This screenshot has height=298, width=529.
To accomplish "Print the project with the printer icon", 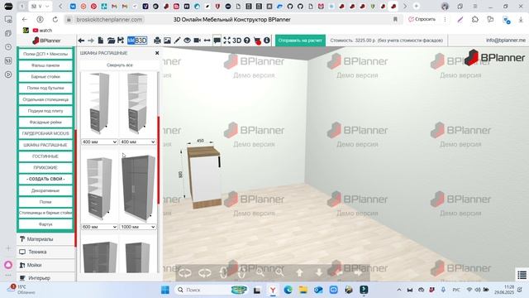I will pos(157,41).
